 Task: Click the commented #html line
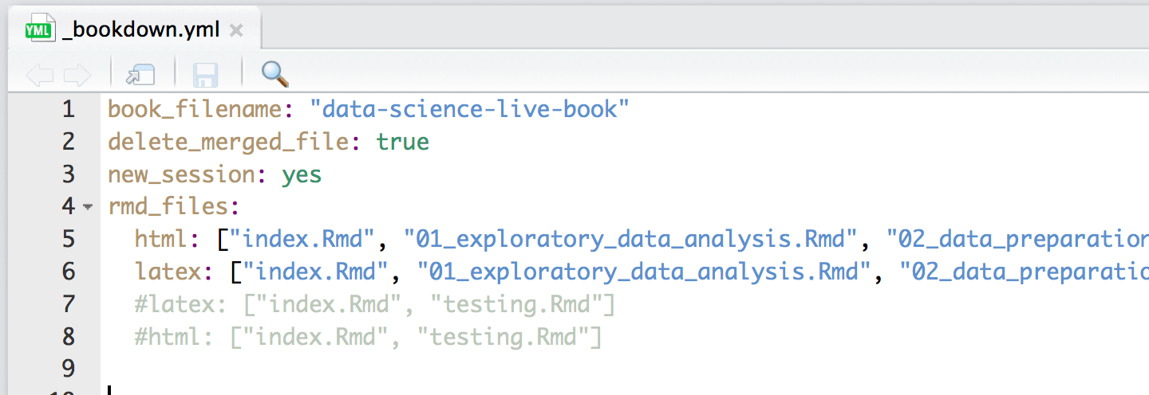368,337
